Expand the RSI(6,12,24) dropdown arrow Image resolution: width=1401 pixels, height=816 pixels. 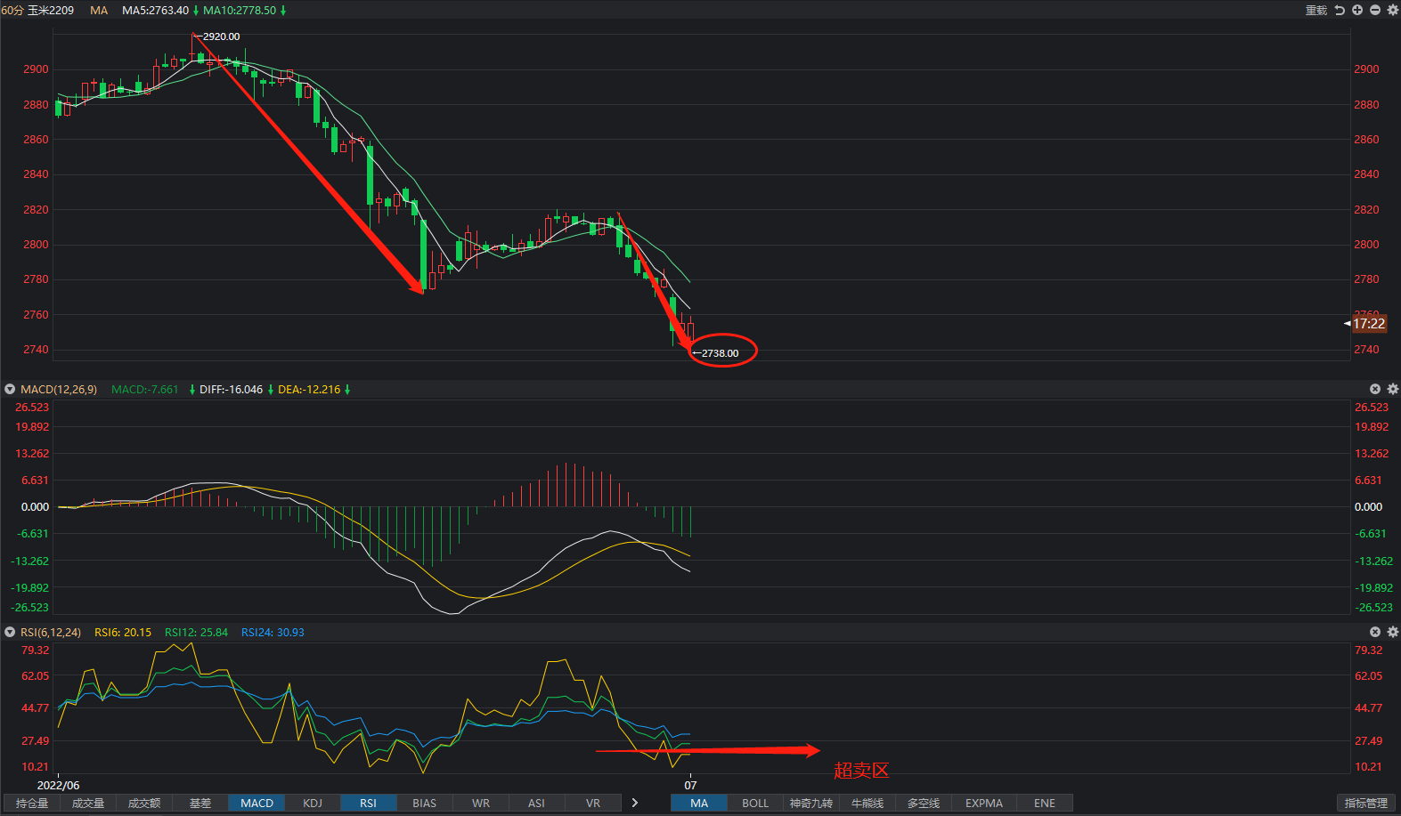click(10, 632)
